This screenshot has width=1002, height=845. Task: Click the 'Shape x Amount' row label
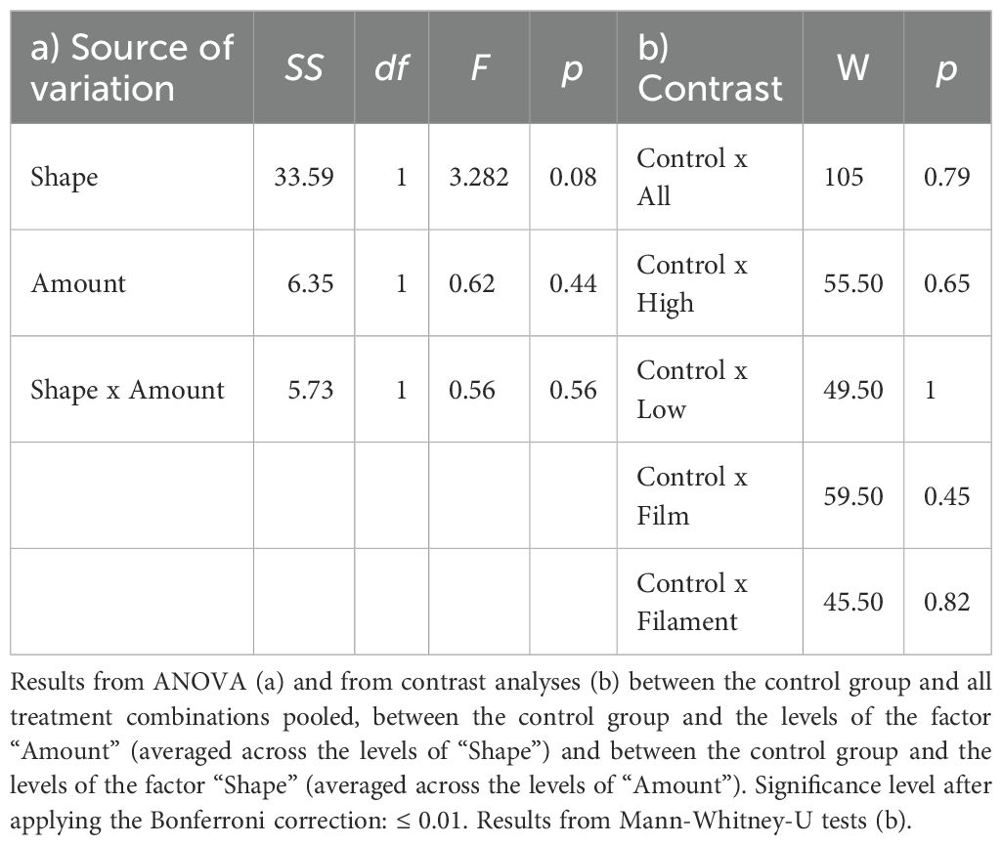[128, 390]
